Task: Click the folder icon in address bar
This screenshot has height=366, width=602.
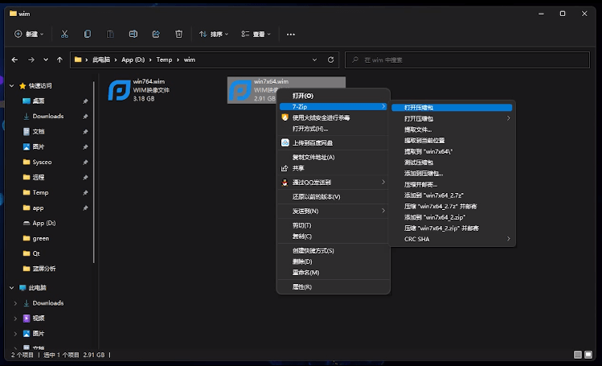Action: coord(78,60)
